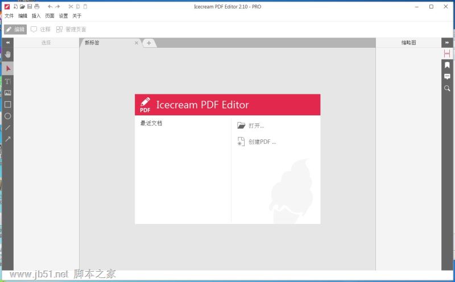The image size is (455, 282).
Task: Close the 新标签 tab
Action: click(x=136, y=43)
